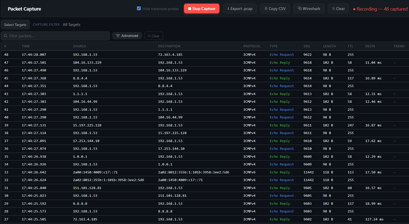The image size is (409, 224).
Task: Click the 16.89 ms delta value
Action: tap(373, 78)
